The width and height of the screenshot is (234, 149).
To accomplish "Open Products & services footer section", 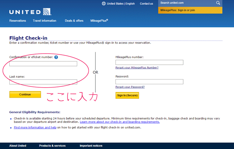I will pyautogui.click(x=52, y=146).
